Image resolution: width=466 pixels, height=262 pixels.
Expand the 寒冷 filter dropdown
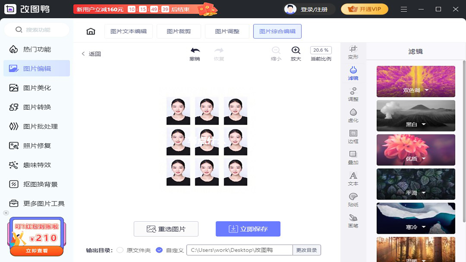click(x=423, y=227)
